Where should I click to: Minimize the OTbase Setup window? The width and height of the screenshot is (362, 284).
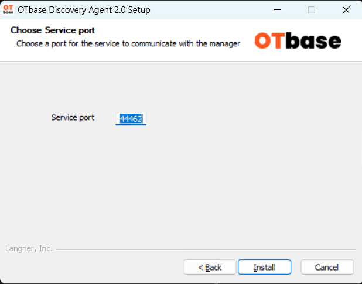pos(278,10)
